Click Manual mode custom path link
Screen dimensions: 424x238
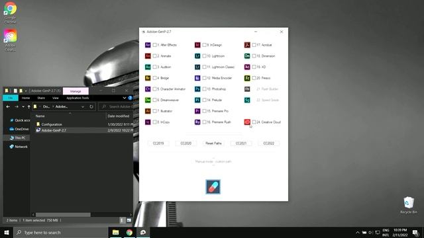click(213, 161)
